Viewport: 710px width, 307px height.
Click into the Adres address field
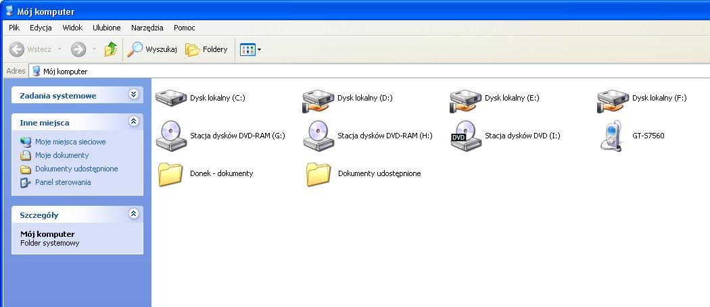(369, 71)
